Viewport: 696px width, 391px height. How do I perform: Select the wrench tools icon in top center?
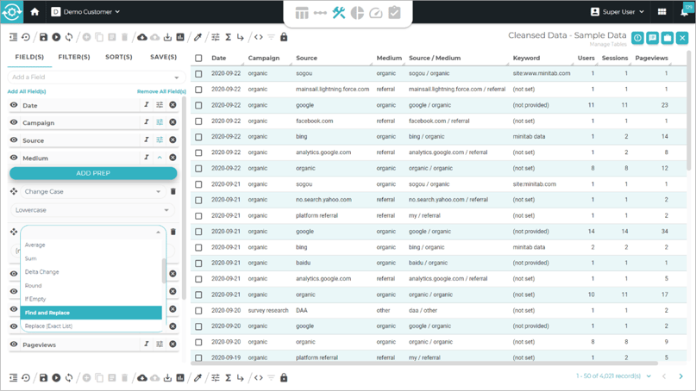coord(338,13)
